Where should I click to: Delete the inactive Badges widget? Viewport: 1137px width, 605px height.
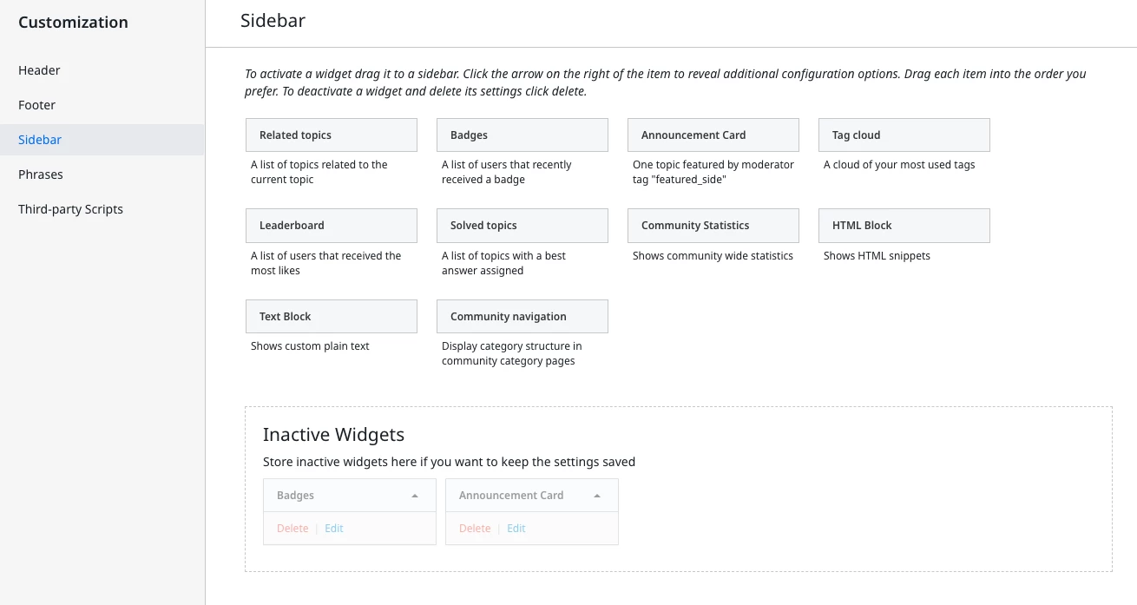[292, 529]
